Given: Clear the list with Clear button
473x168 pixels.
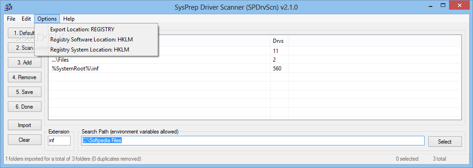Looking at the screenshot, I should tap(25, 140).
